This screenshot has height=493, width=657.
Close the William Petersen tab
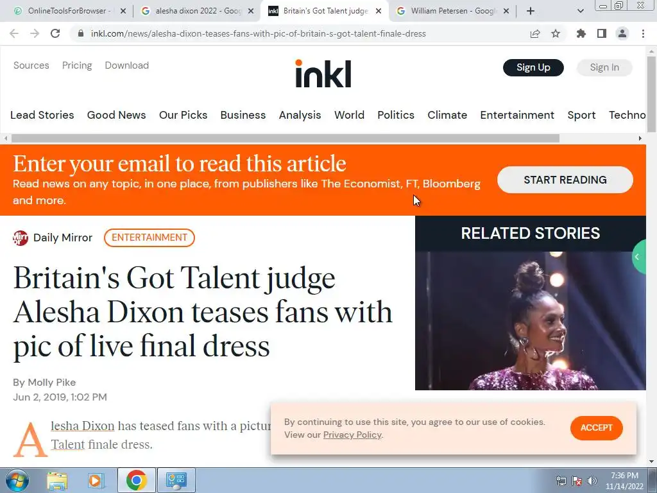point(506,11)
